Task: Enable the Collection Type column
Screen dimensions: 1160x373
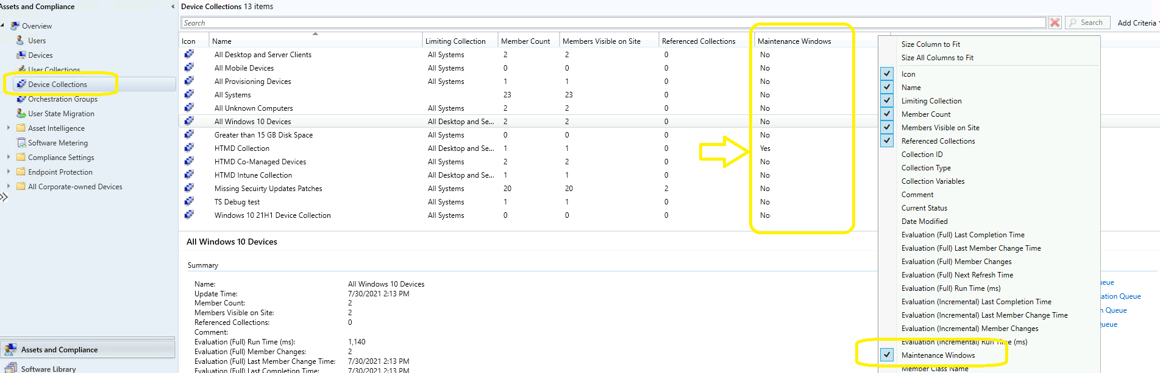Action: pos(926,168)
